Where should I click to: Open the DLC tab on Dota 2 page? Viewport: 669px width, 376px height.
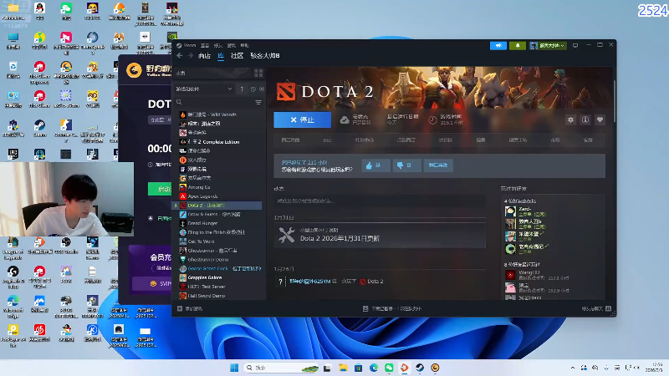(x=327, y=140)
